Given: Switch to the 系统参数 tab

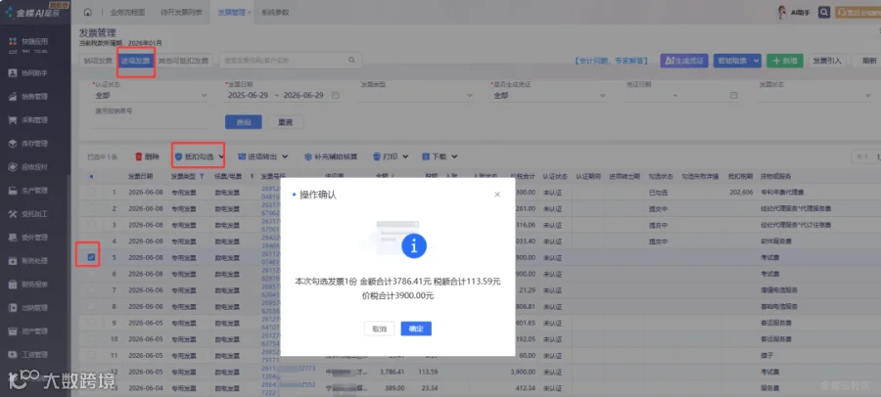Looking at the screenshot, I should point(275,12).
